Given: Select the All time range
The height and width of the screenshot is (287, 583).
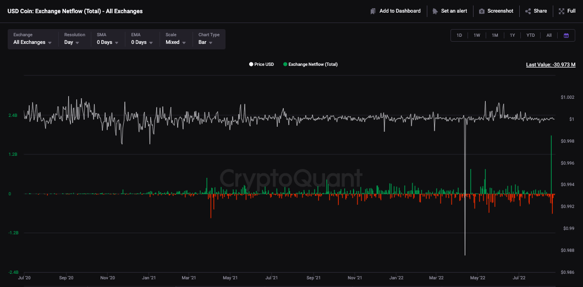Looking at the screenshot, I should (x=549, y=35).
